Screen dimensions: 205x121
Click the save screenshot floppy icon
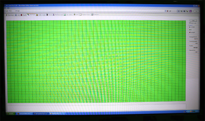184,11
